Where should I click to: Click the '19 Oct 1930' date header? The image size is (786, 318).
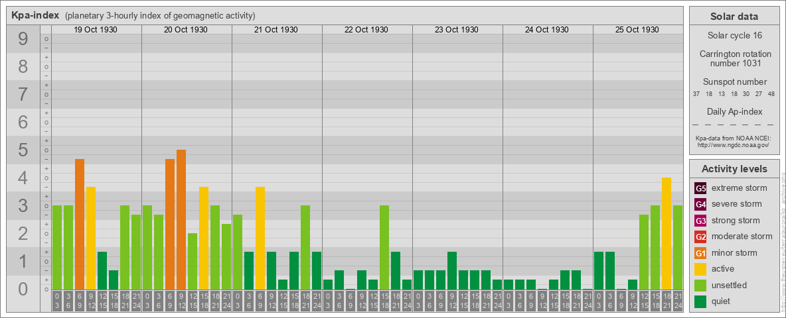point(95,30)
